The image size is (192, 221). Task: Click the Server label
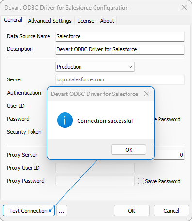[15, 79]
